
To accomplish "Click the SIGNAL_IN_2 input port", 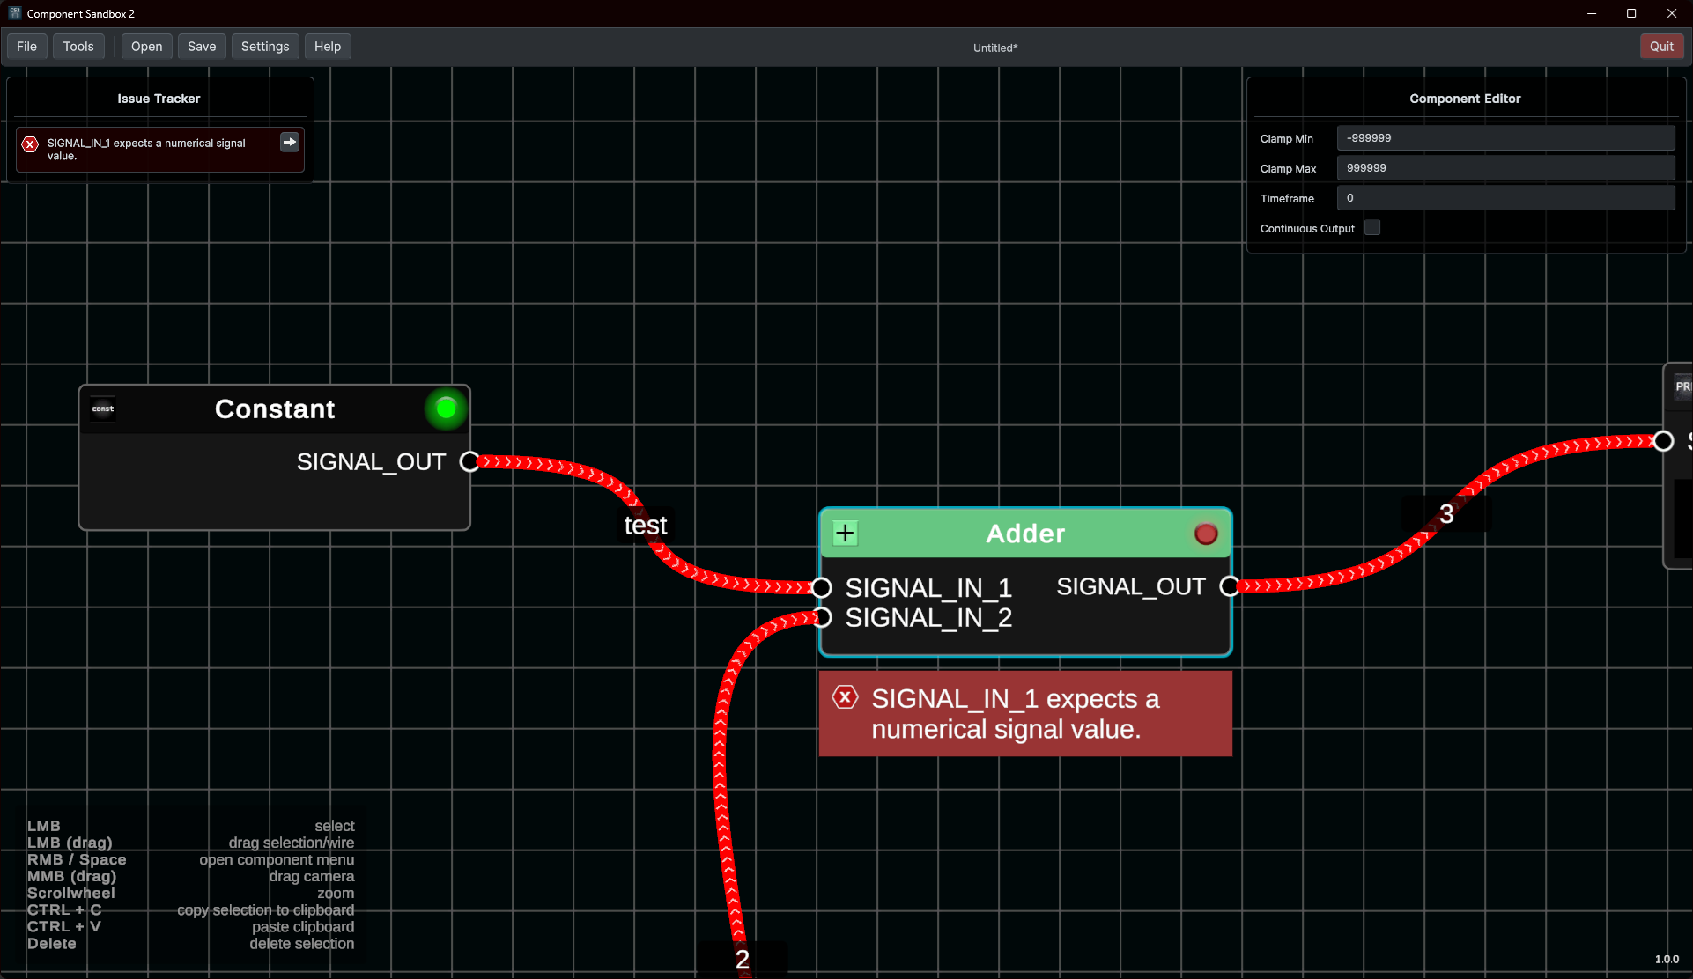I will [x=822, y=617].
